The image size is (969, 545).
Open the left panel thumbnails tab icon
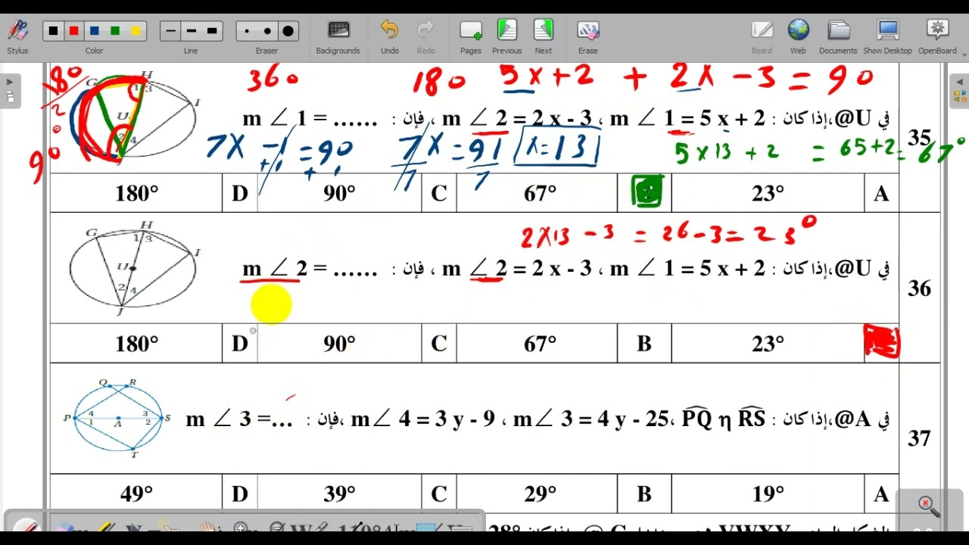tap(10, 97)
